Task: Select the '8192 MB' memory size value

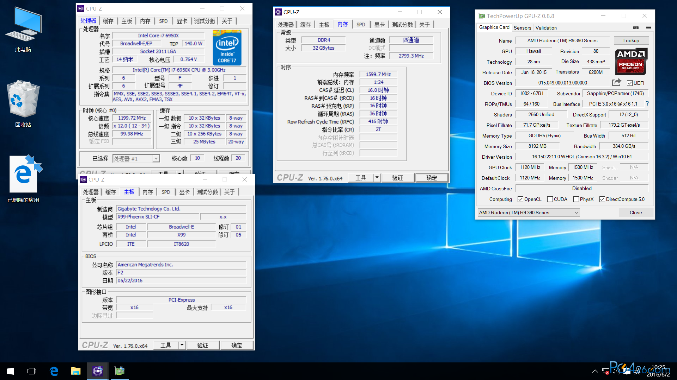Action: tap(537, 146)
